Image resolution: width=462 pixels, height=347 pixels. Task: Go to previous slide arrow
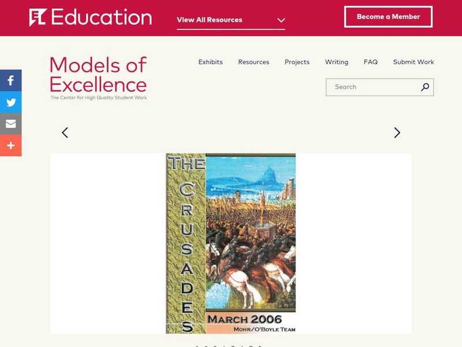point(65,132)
